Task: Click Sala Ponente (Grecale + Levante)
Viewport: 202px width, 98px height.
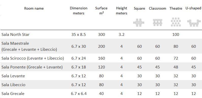Action: pyautogui.click(x=32, y=67)
